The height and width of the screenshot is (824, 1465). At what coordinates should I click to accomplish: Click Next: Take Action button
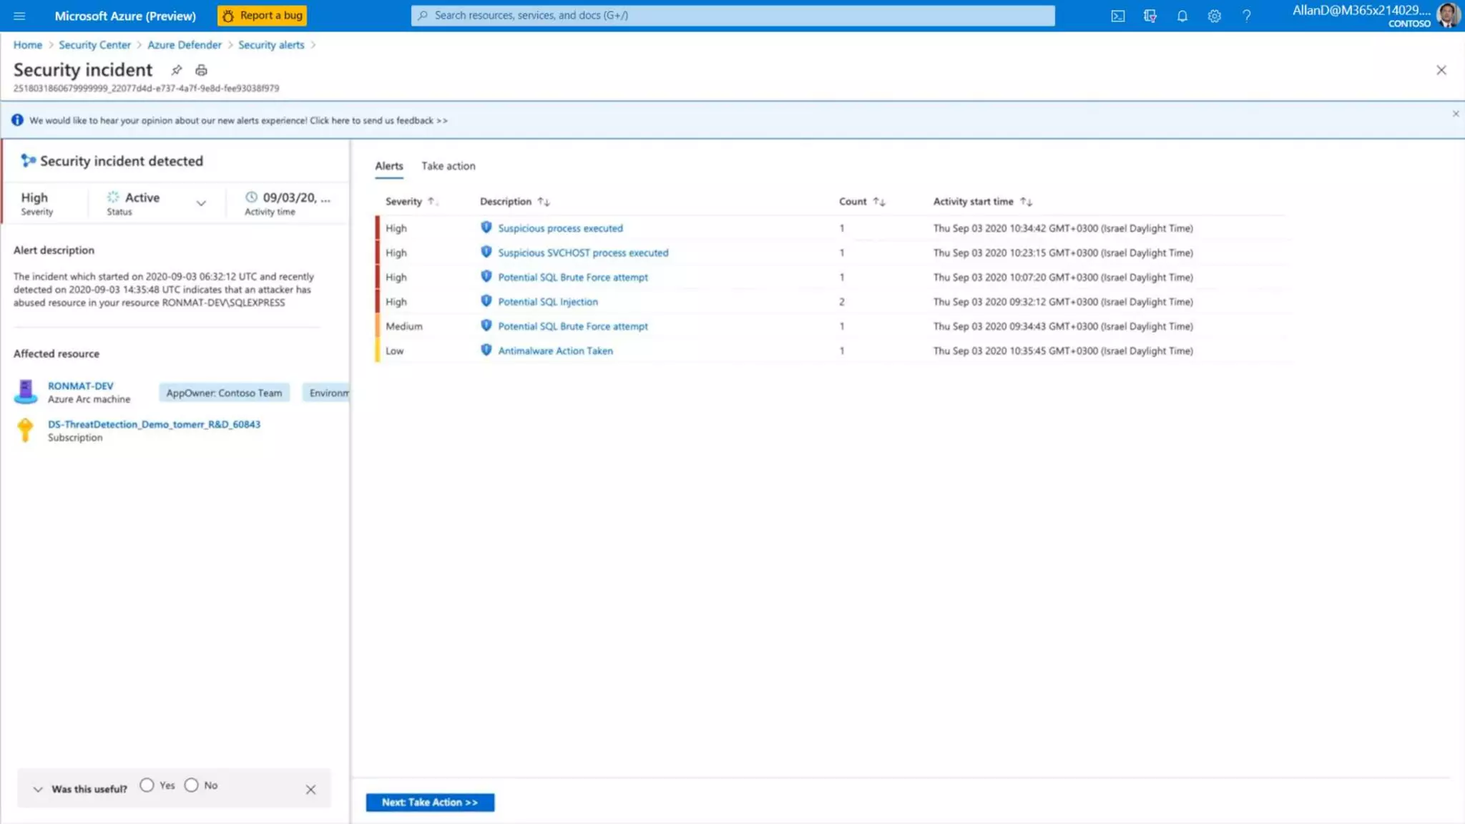pyautogui.click(x=430, y=802)
